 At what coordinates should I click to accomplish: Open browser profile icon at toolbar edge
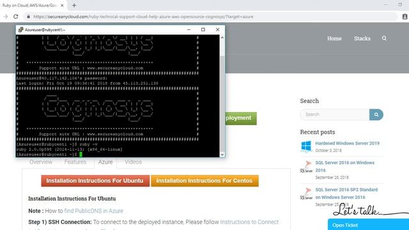click(405, 17)
